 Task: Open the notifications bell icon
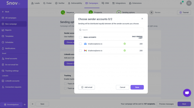point(181,3)
